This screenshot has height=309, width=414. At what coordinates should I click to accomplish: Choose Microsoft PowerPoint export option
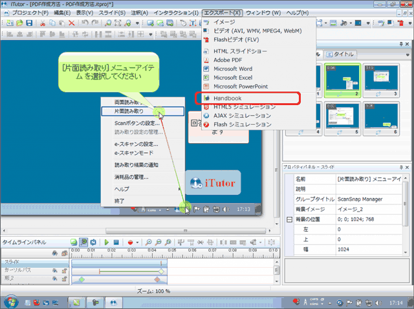(240, 86)
